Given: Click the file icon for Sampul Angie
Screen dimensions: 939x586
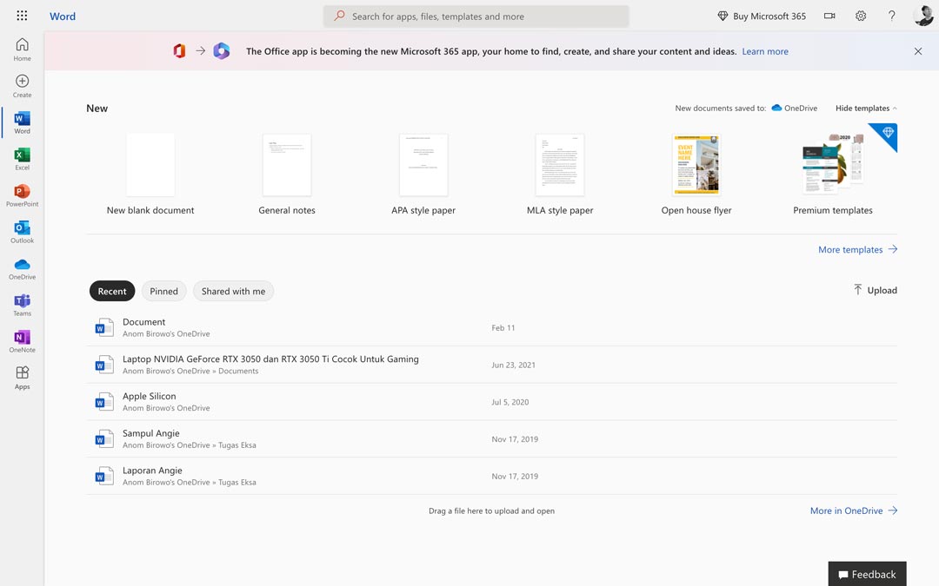Looking at the screenshot, I should [104, 439].
